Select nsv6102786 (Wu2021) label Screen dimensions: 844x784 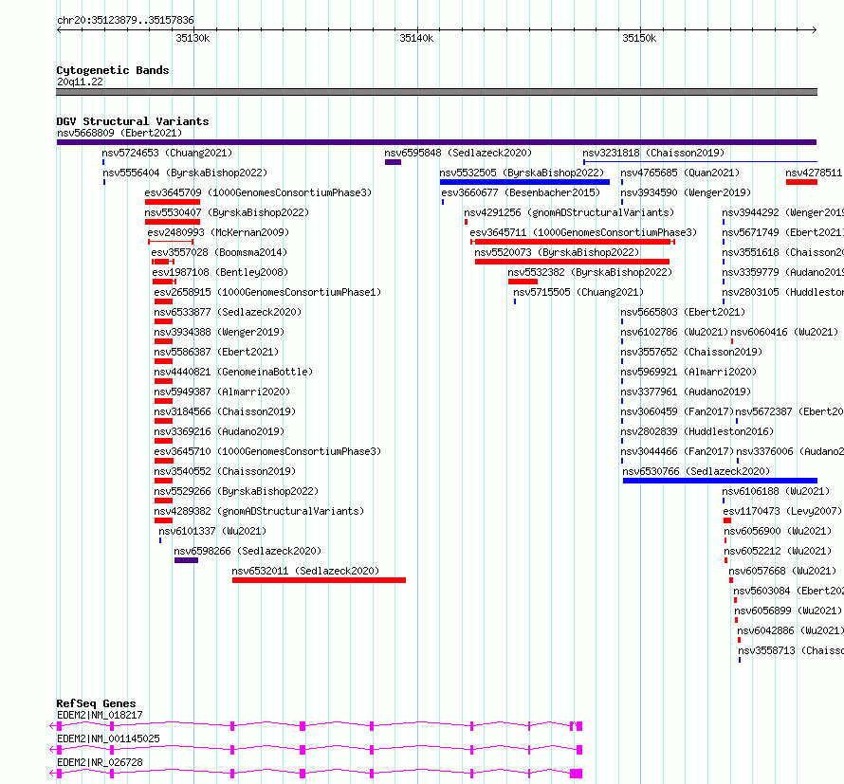click(674, 332)
